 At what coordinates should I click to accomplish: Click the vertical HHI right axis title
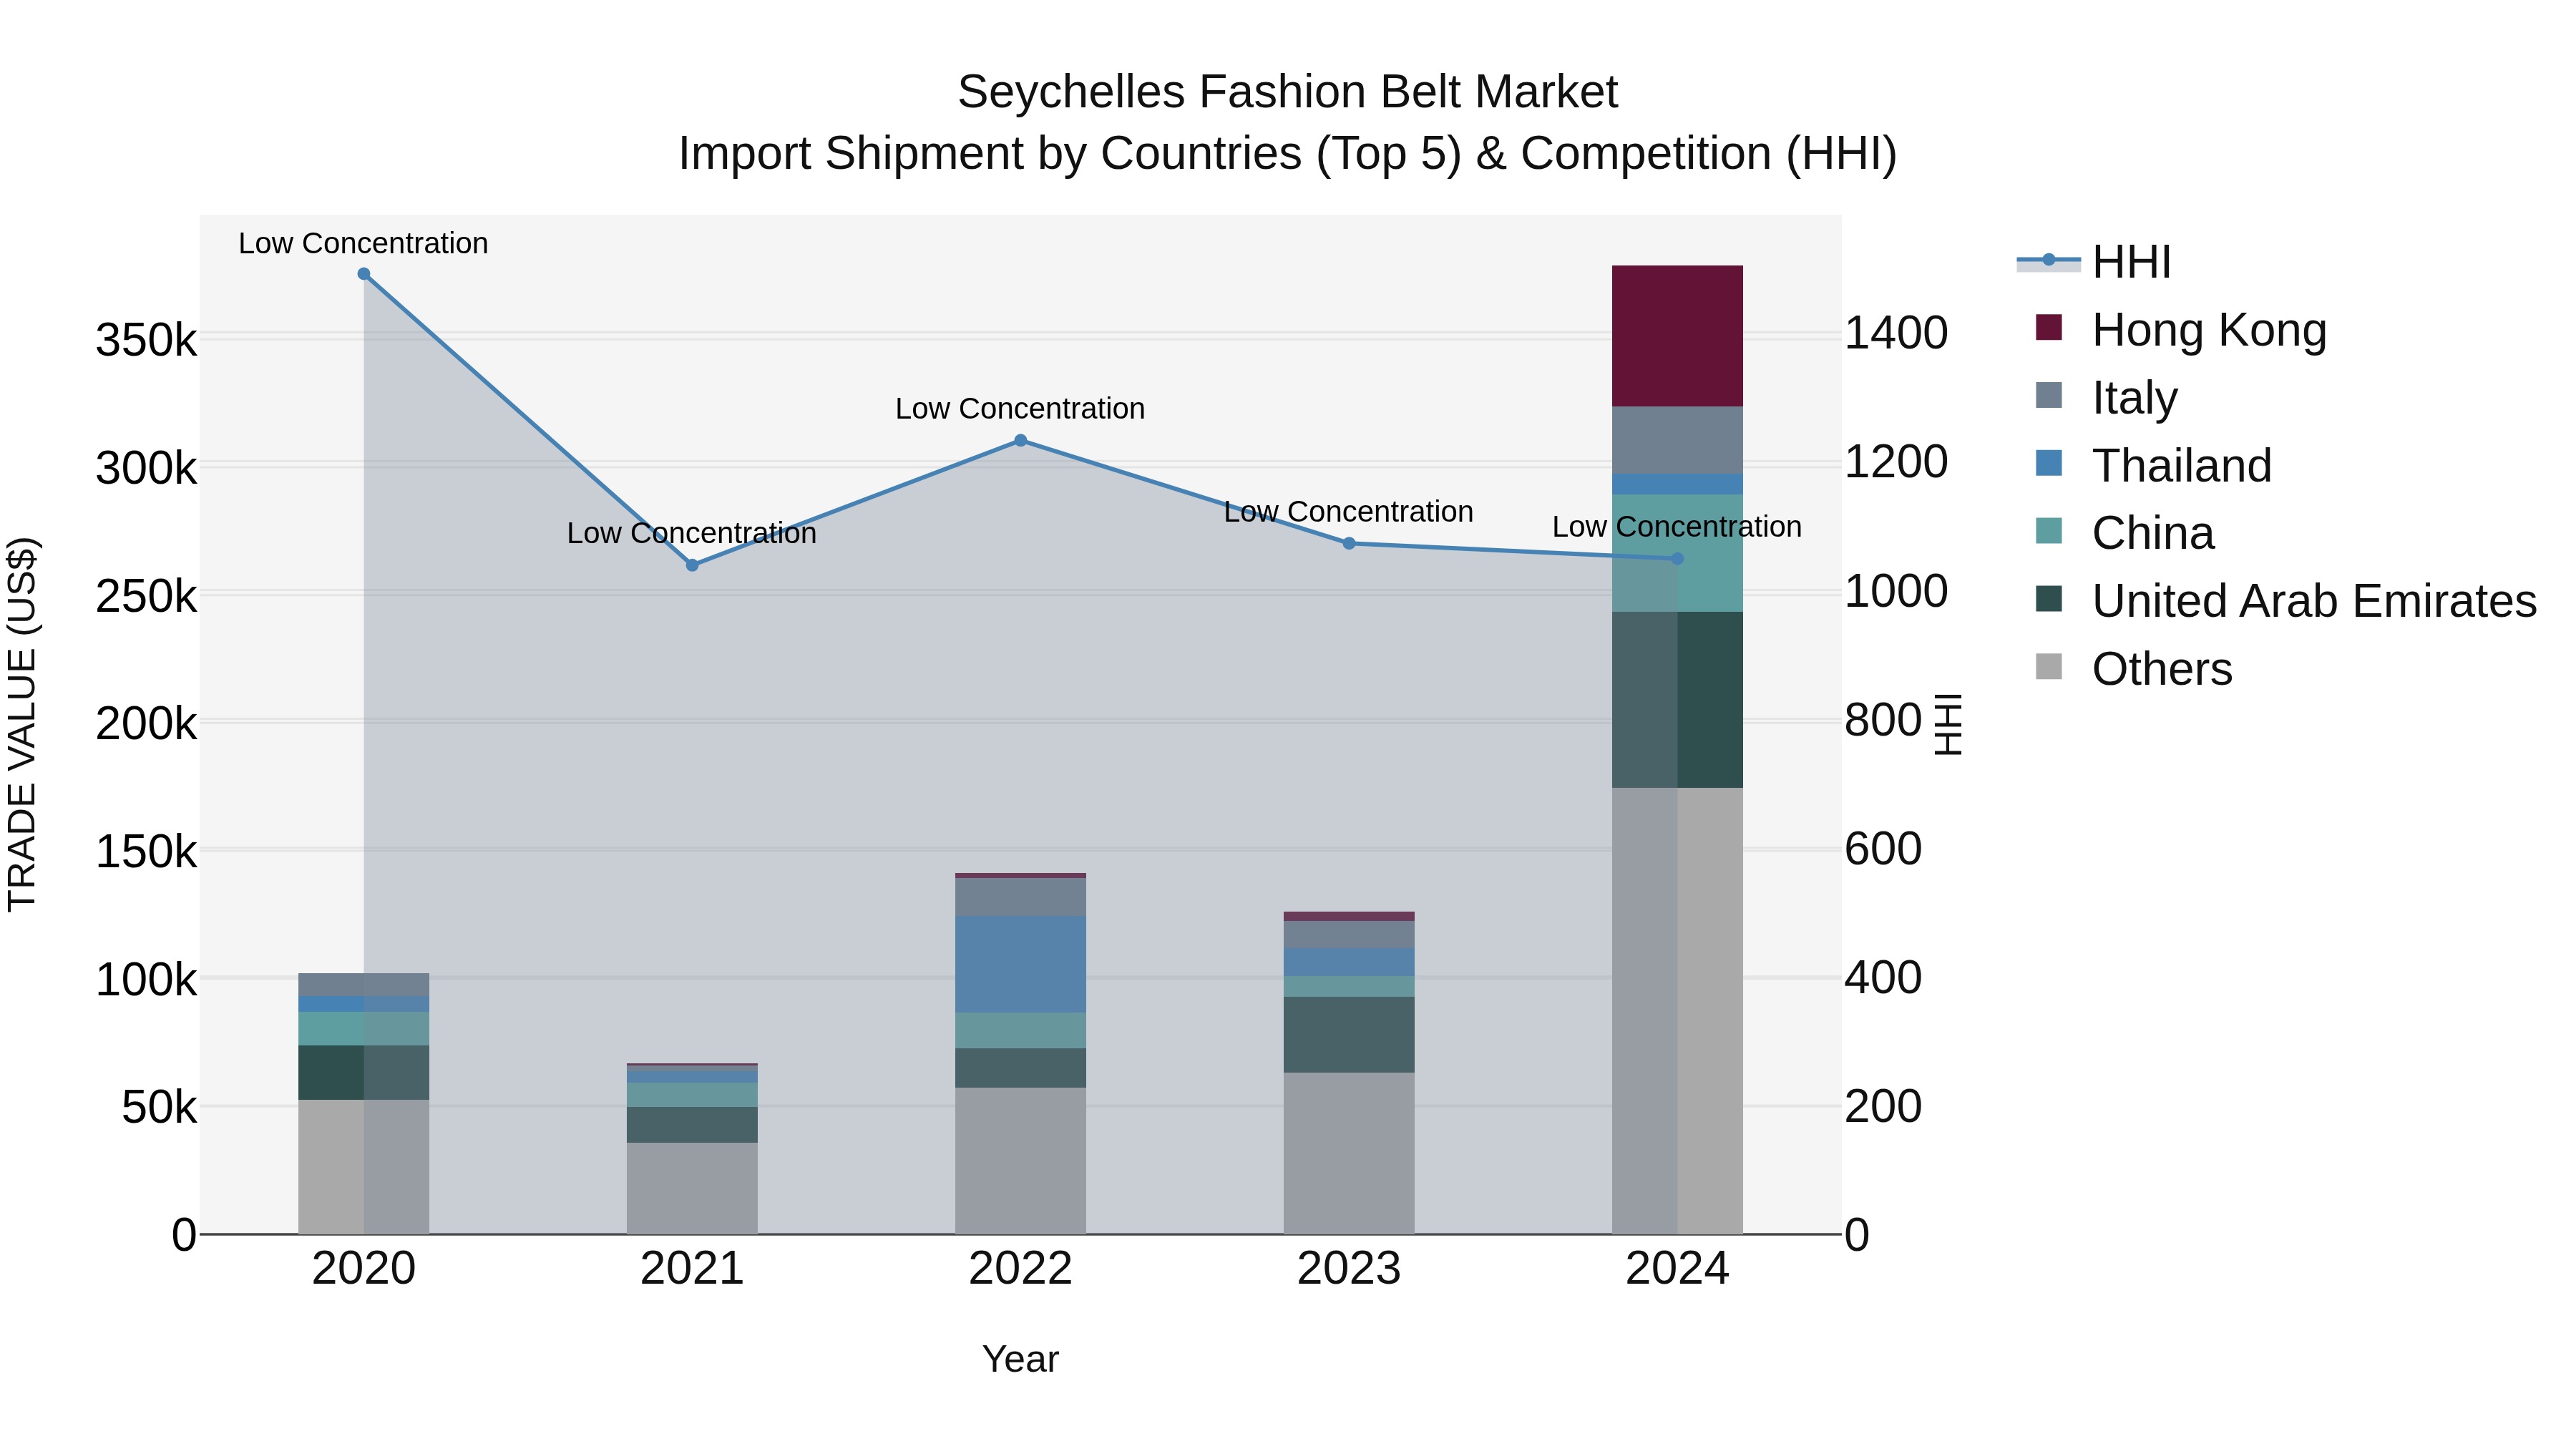(x=1948, y=724)
